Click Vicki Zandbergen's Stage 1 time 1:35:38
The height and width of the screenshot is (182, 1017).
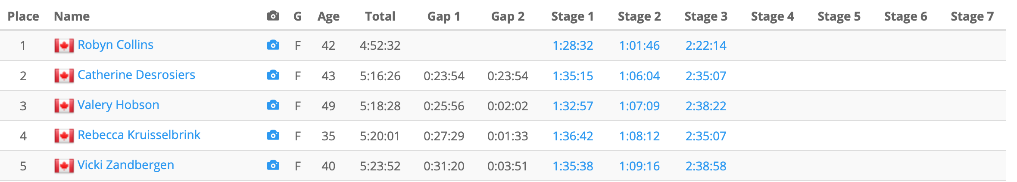click(x=573, y=166)
